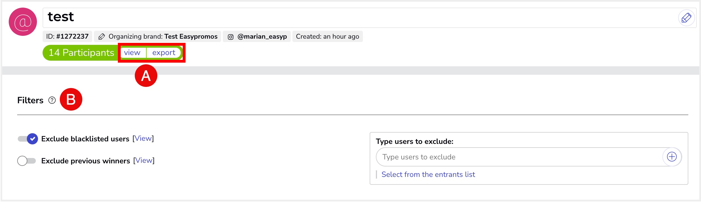701x202 pixels.
Task: Click the red circle marker labeled A
Action: pyautogui.click(x=146, y=76)
